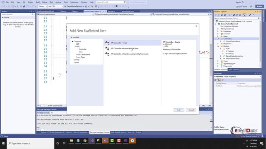Select Identity category in dialog
266x149 pixels.
tap(76, 60)
